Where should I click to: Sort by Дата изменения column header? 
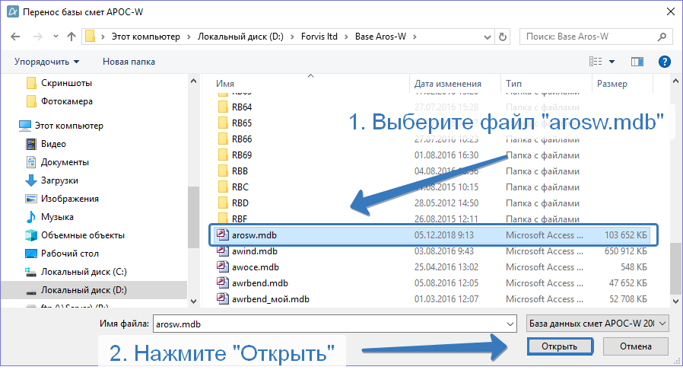pos(448,84)
